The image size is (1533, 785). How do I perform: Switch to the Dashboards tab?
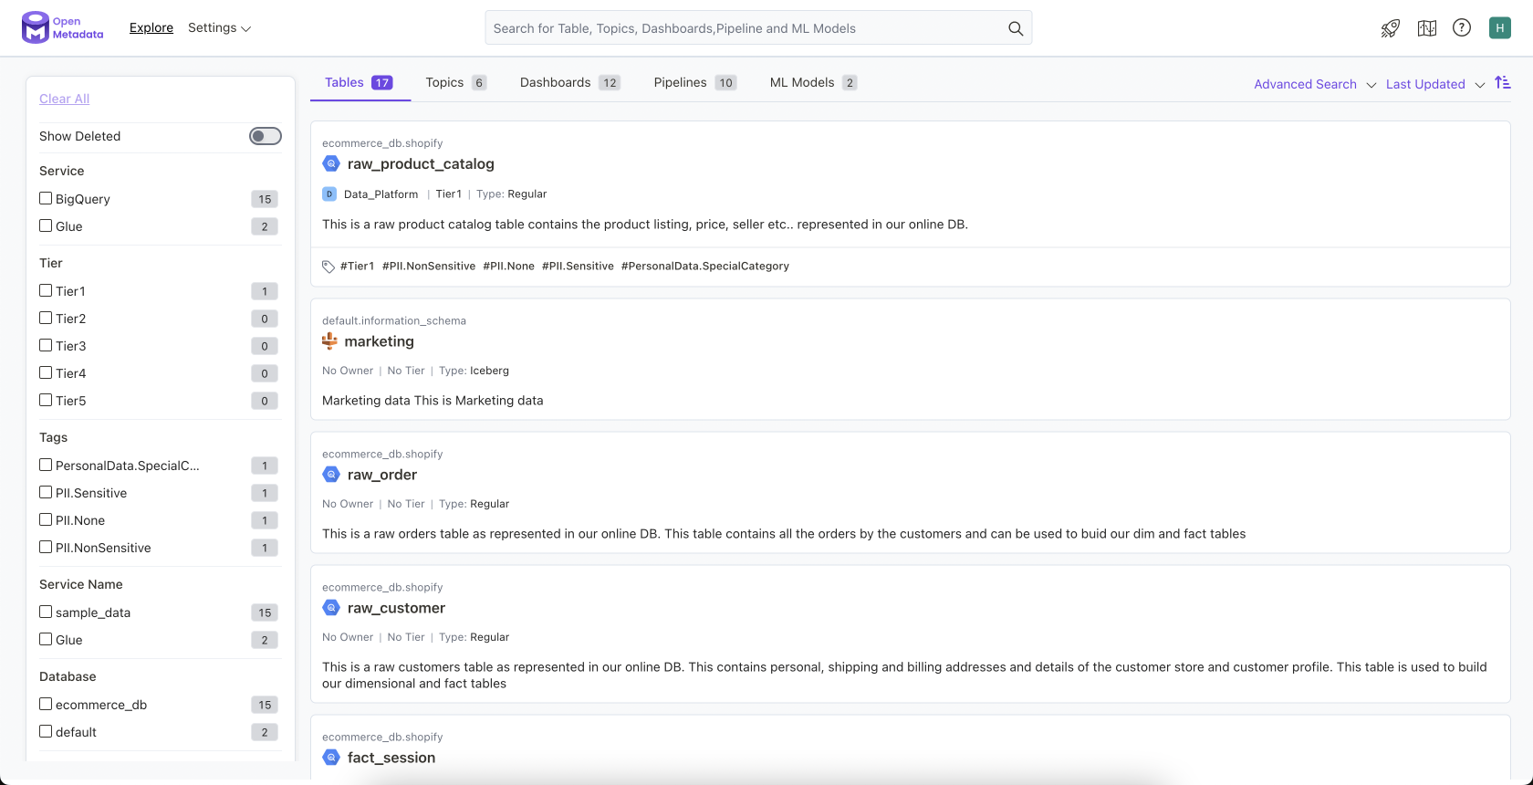[x=570, y=83]
